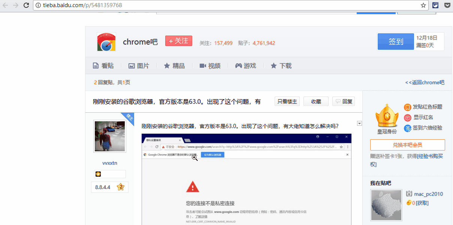Viewport: 453px width, 225px height.
Task: Click the badge icon under vvxxtn
Action: [x=98, y=174]
